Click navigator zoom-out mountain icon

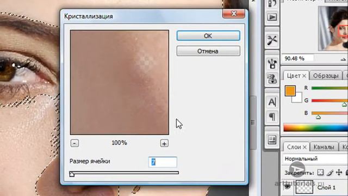point(343,59)
